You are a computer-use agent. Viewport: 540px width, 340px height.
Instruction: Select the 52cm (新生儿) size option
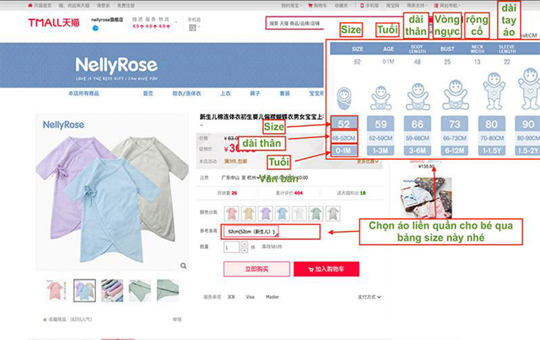(x=251, y=231)
